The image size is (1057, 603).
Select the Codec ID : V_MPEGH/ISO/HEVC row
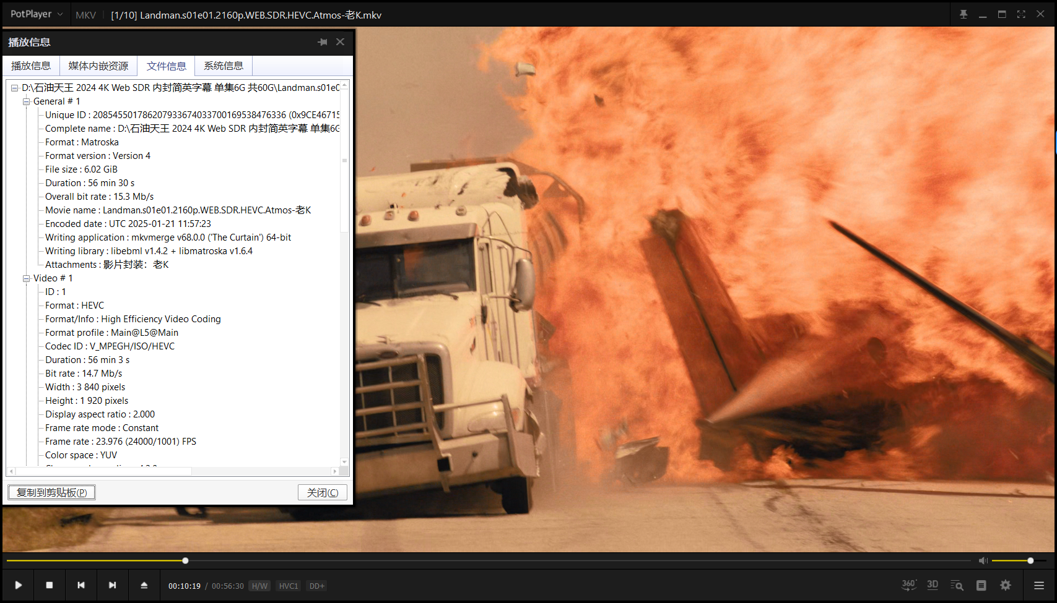tap(110, 346)
